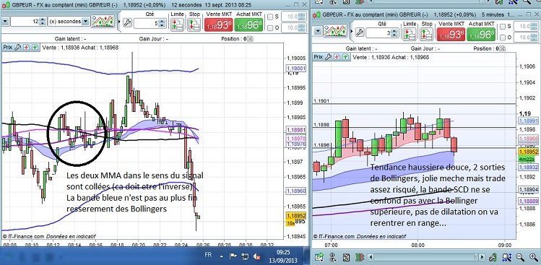Click the second icon in right bottom toolbar
The image size is (541, 265).
click(332, 257)
